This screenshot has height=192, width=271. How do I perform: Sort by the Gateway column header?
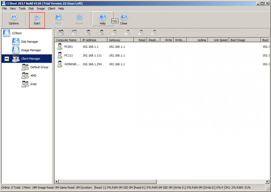click(121, 40)
